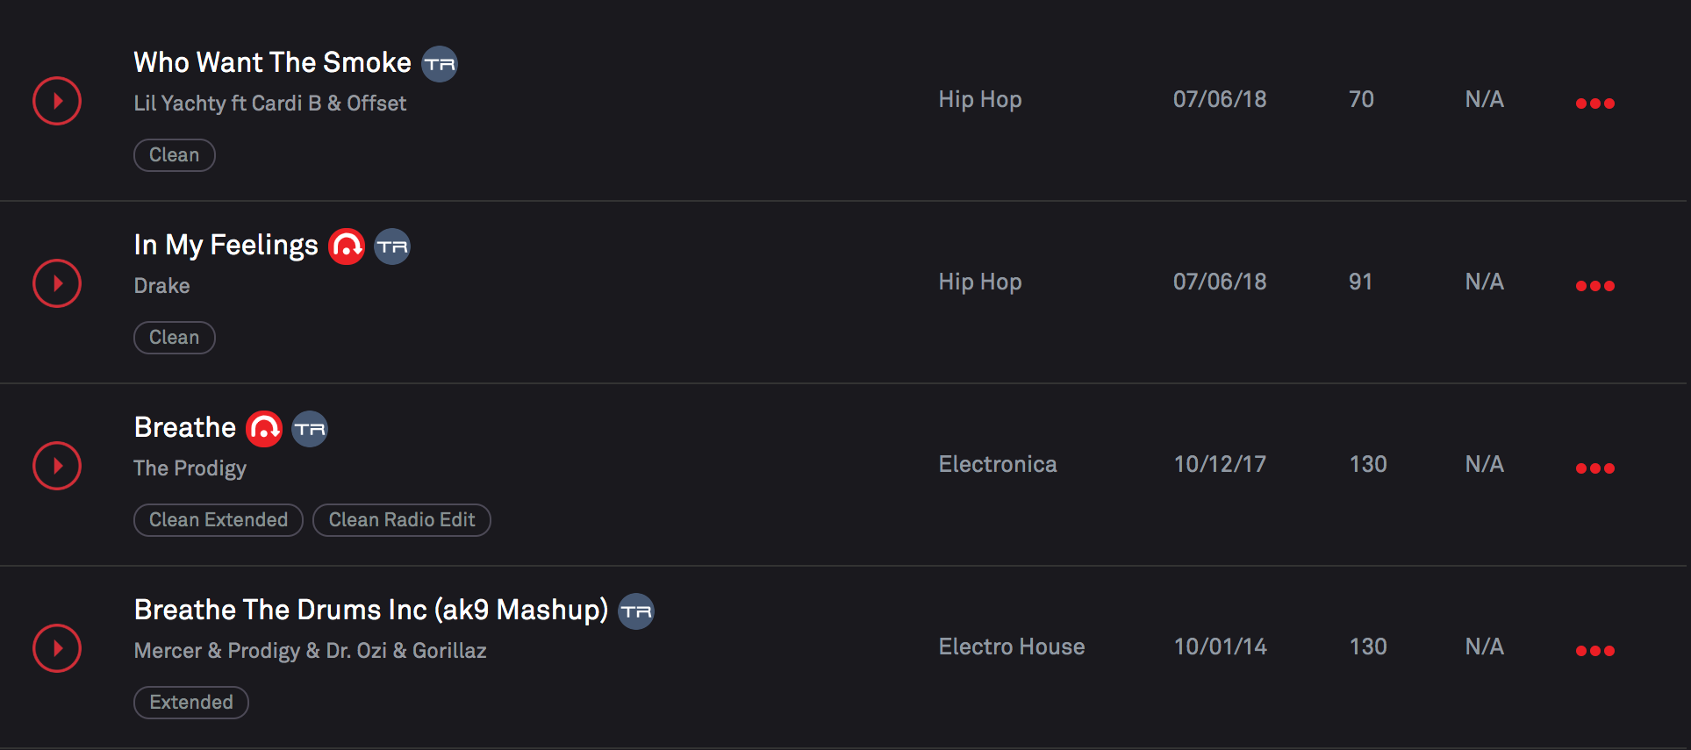Select Extended version of ak9 Mashup
This screenshot has height=750, width=1691.
[x=190, y=703]
